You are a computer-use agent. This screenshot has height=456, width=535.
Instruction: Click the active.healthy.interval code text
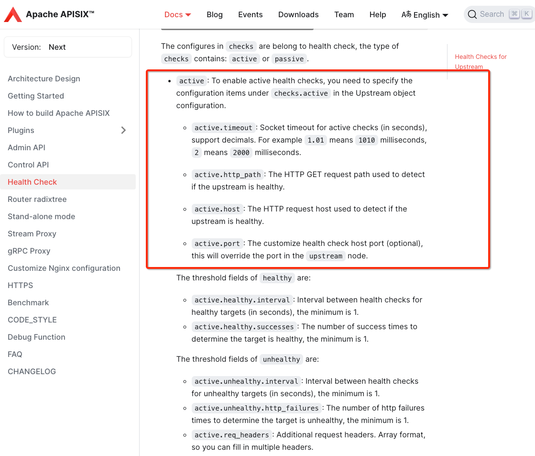pyautogui.click(x=242, y=300)
